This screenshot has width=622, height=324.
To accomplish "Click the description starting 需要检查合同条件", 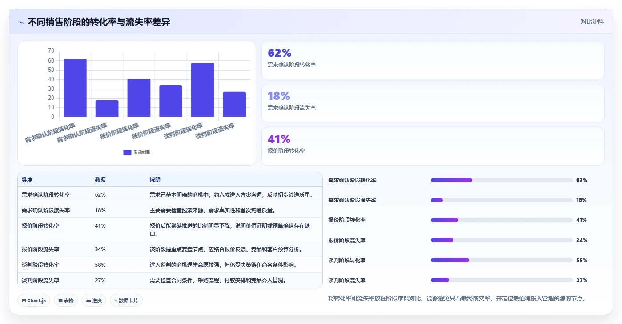I will pos(218,281).
